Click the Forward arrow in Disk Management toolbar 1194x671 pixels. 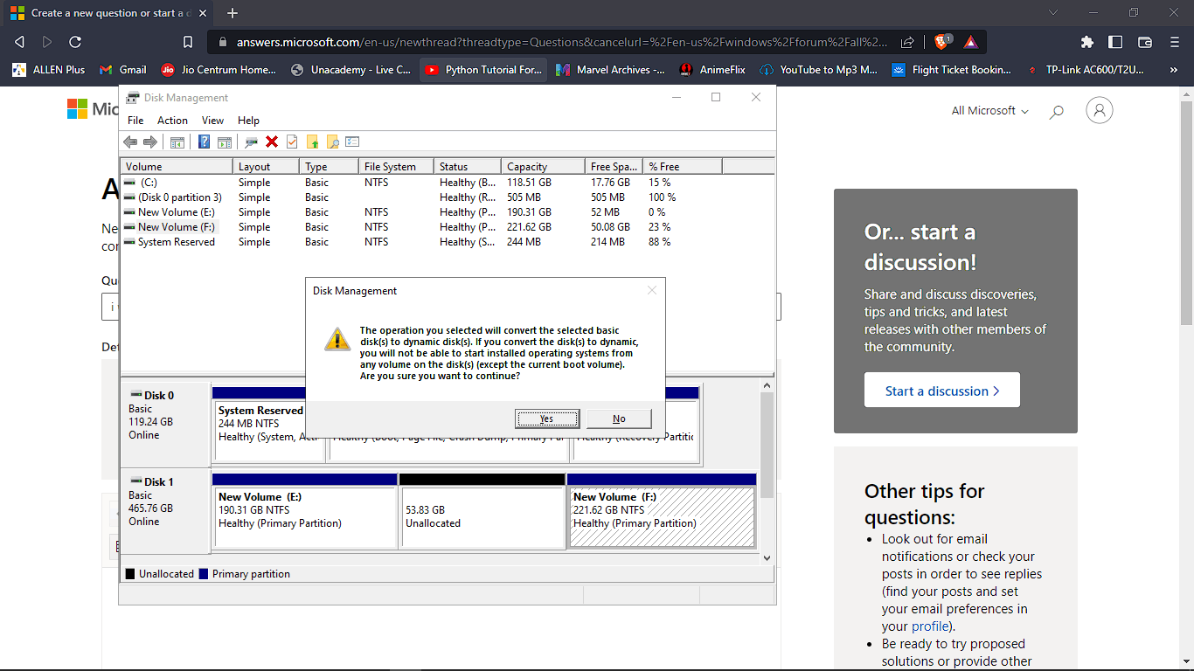(150, 142)
